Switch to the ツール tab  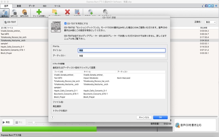pyautogui.click(x=57, y=6)
